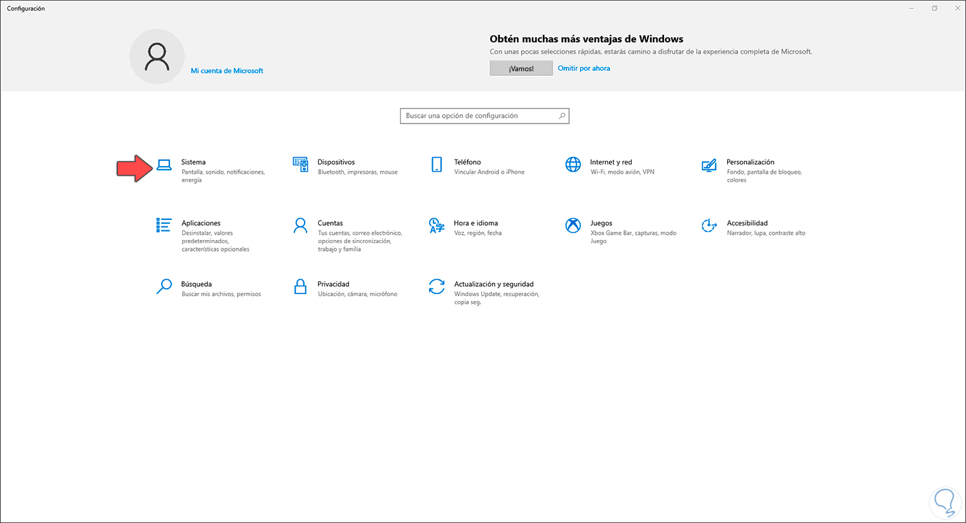This screenshot has height=523, width=966.
Task: Select the Internet y red globe icon
Action: (573, 165)
